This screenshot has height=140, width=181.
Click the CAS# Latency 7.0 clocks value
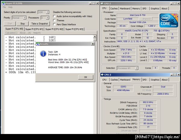(x=148, y=109)
